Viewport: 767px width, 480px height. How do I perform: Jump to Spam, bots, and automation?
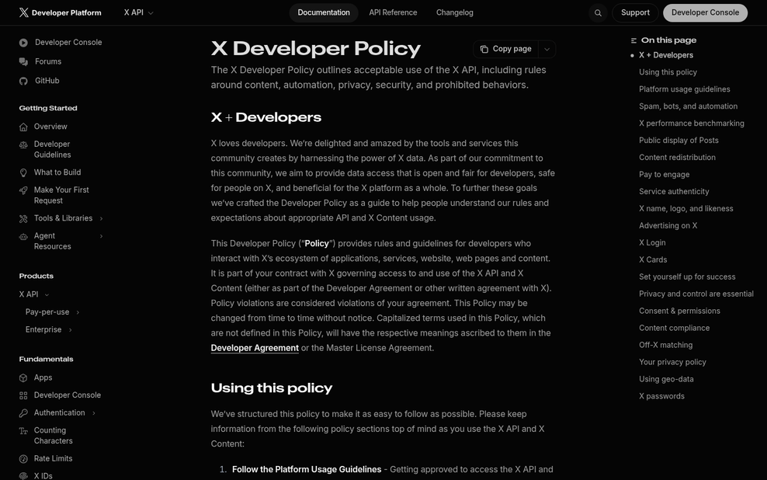click(688, 106)
